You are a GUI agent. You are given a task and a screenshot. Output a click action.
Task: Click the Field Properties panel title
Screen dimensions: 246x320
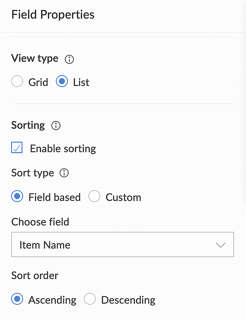click(53, 15)
